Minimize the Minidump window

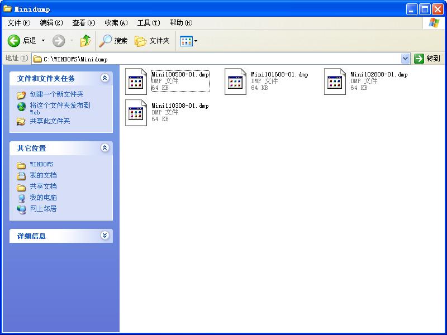tap(411, 9)
